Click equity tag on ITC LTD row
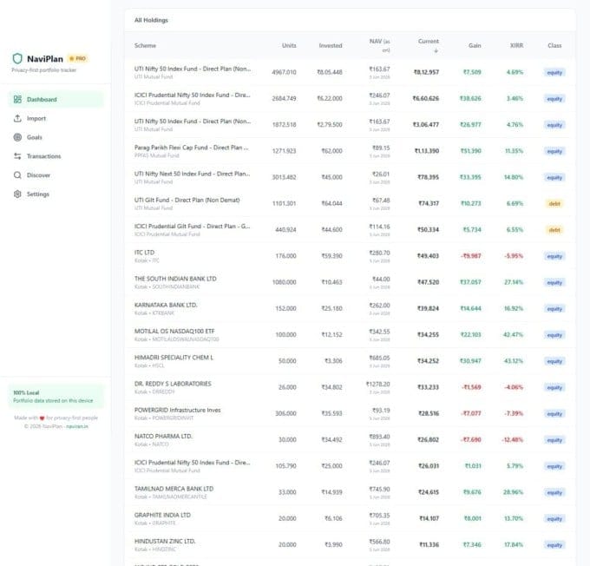Viewport: 590px width, 566px height. (554, 256)
